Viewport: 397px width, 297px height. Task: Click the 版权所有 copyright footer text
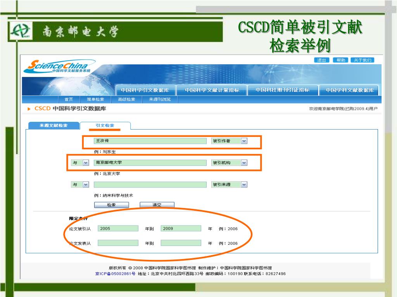[190, 268]
